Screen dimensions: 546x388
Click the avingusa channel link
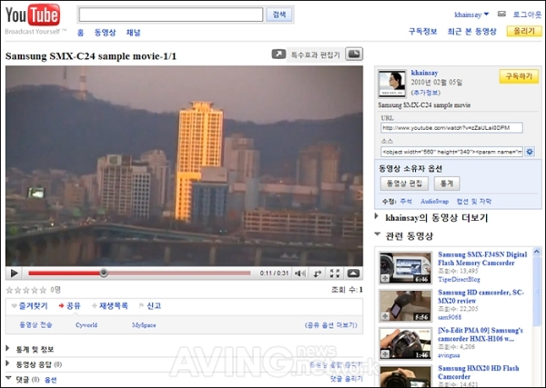coord(449,355)
